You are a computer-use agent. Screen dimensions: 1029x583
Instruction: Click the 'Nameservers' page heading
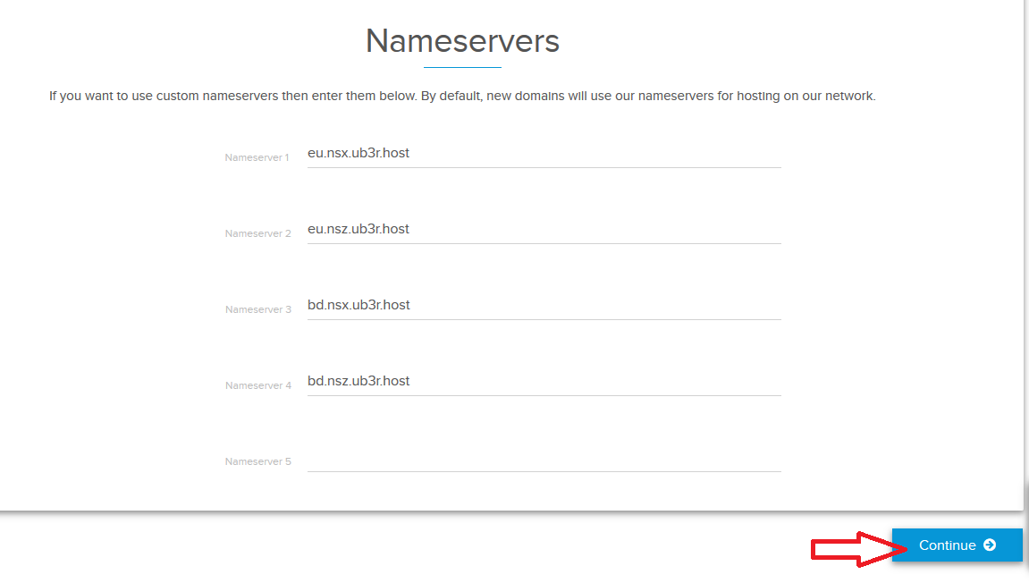463,41
